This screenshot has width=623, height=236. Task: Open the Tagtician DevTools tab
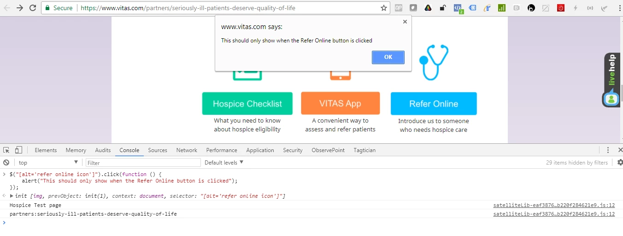(364, 150)
